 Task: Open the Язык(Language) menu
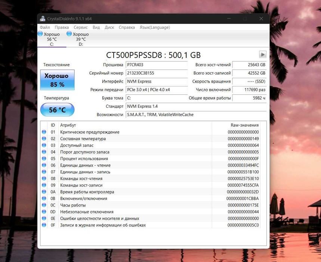[x=155, y=27]
